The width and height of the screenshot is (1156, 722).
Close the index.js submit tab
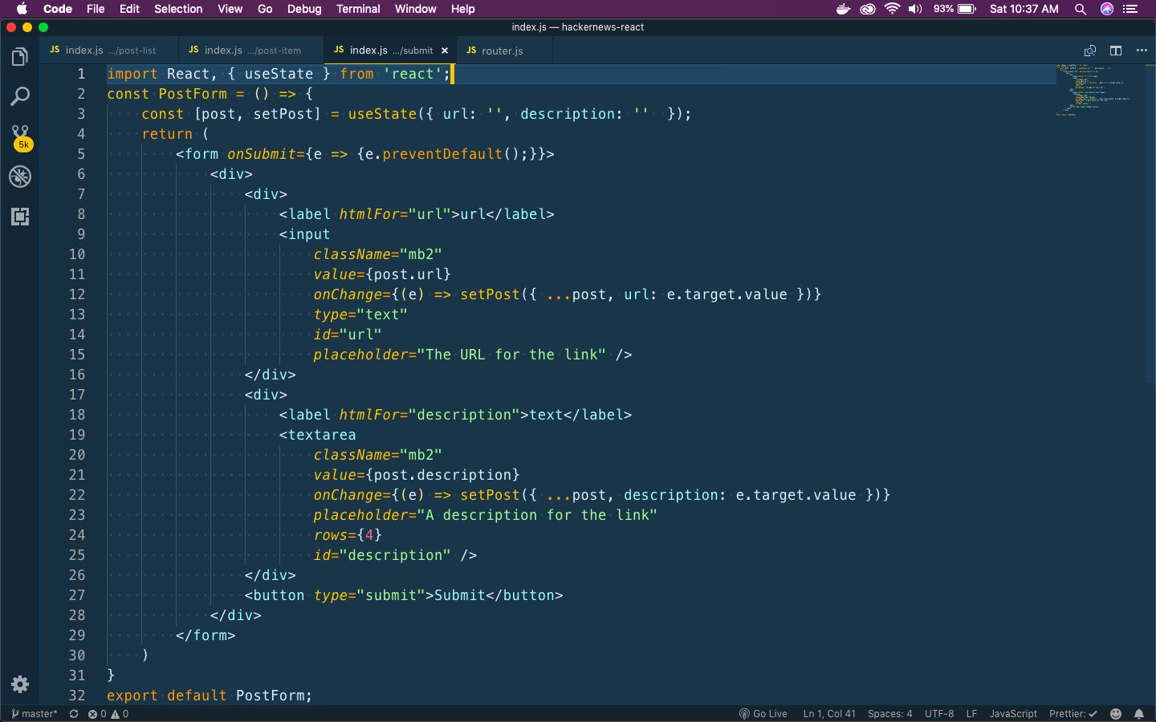(x=445, y=51)
